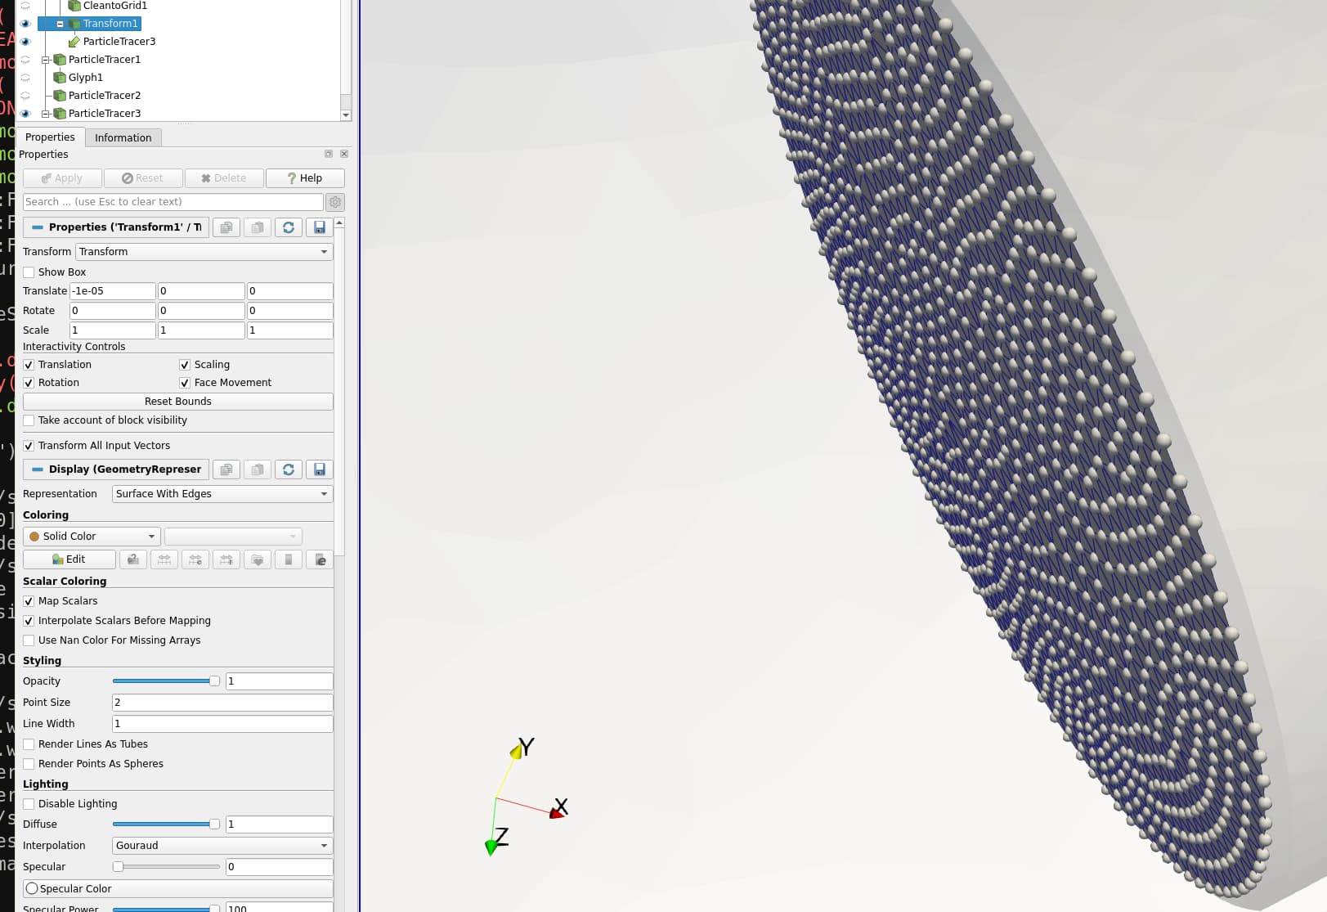Save Display section settings as default

coord(320,469)
